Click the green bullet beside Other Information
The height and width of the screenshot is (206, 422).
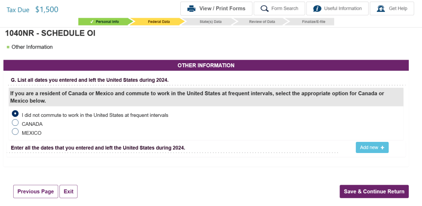(x=8, y=47)
